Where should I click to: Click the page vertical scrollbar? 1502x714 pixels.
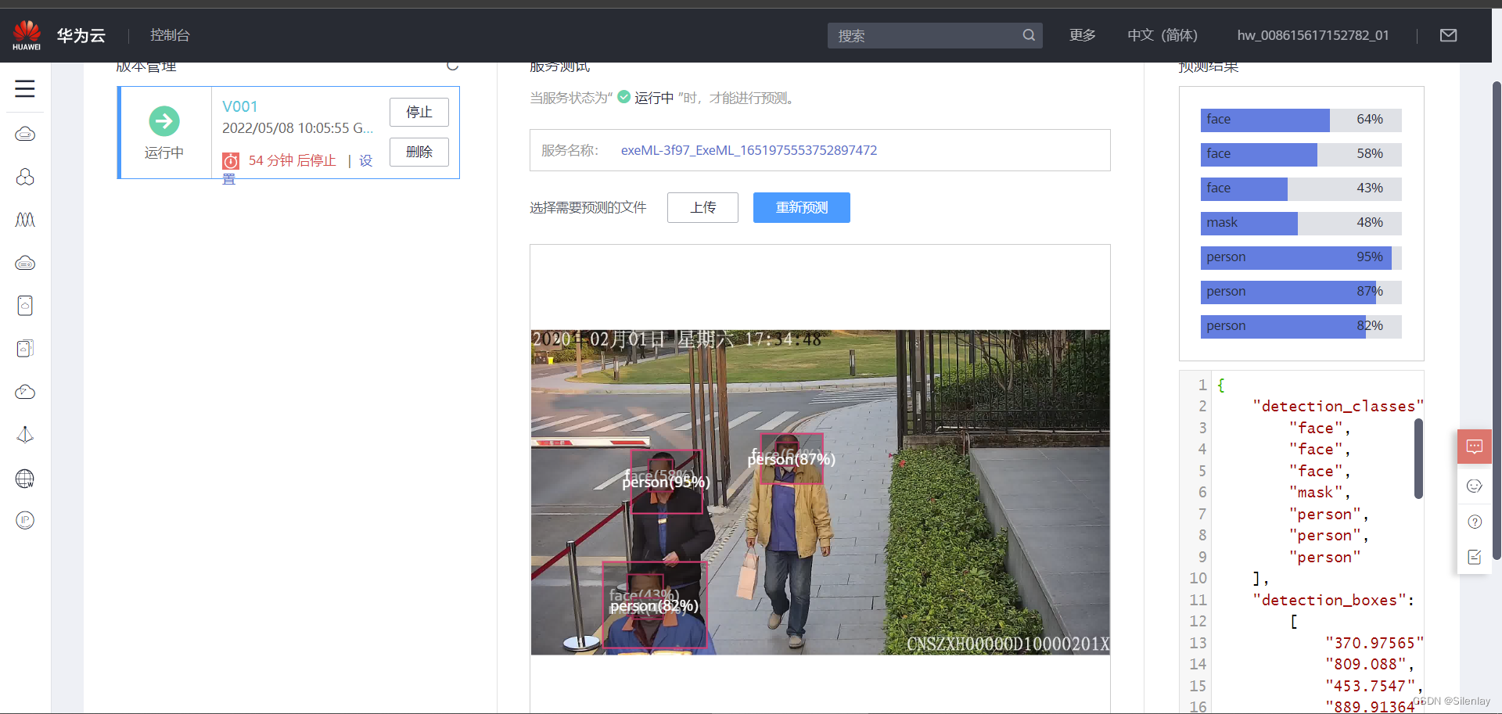pyautogui.click(x=1497, y=321)
